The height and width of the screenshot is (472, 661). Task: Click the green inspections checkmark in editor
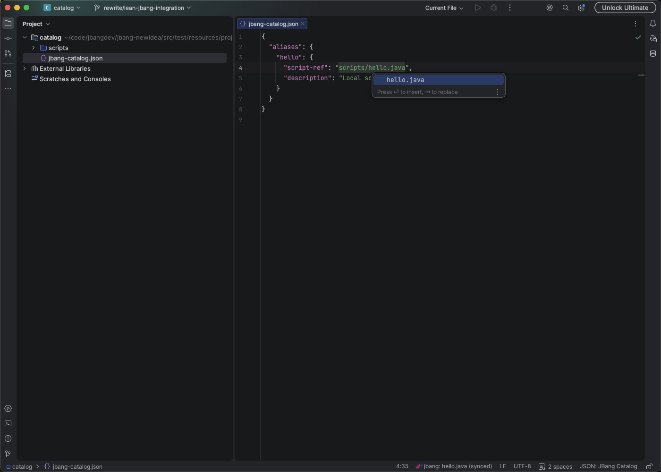click(638, 37)
